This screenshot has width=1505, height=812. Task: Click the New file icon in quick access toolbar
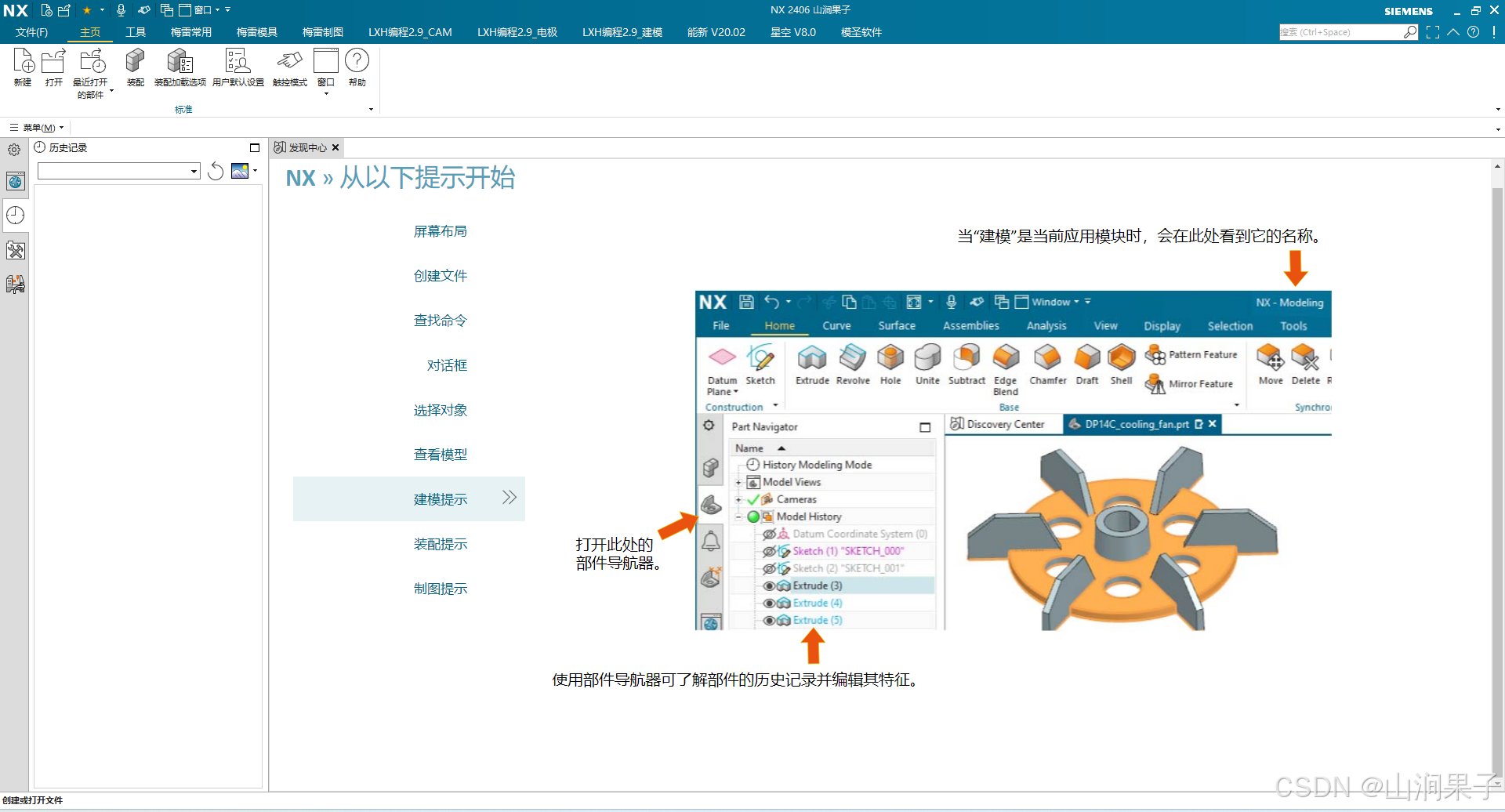47,10
